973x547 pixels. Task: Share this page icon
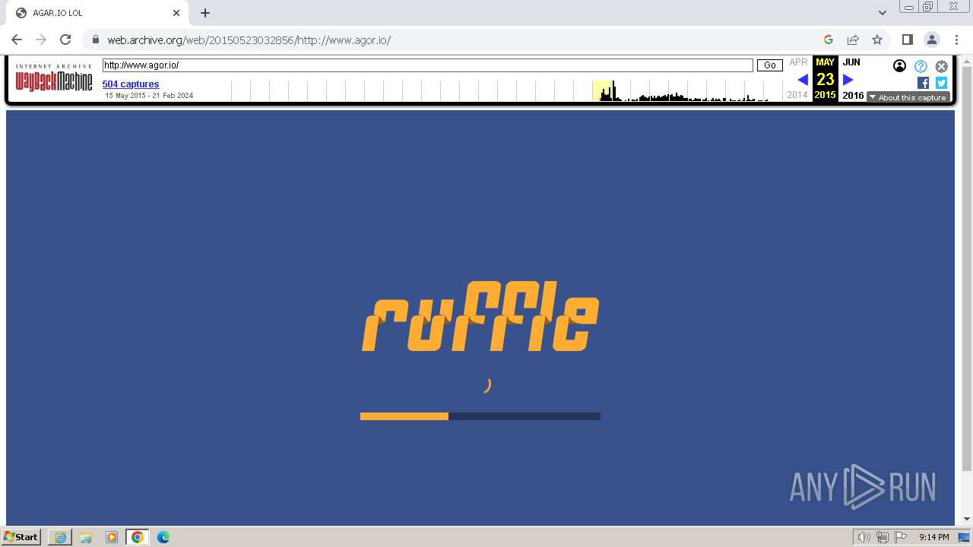click(853, 40)
